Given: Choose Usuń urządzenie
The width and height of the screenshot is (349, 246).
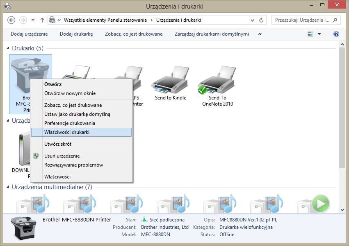Looking at the screenshot, I should pos(82,156).
